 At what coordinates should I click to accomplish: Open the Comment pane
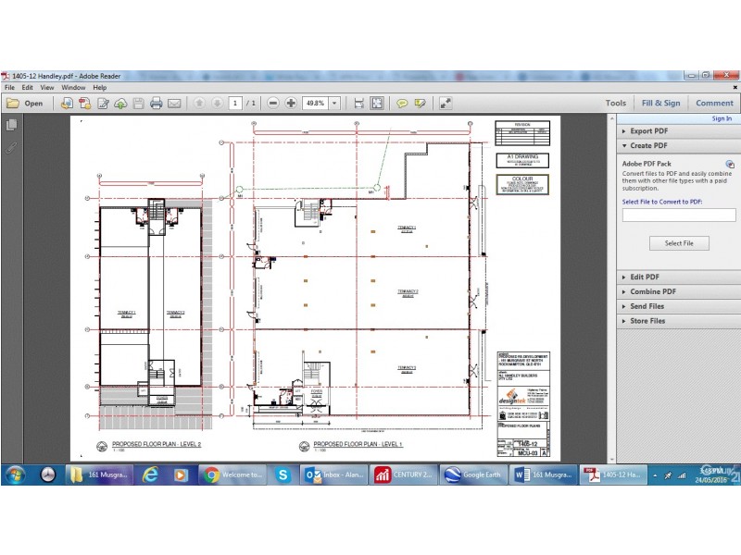point(714,104)
